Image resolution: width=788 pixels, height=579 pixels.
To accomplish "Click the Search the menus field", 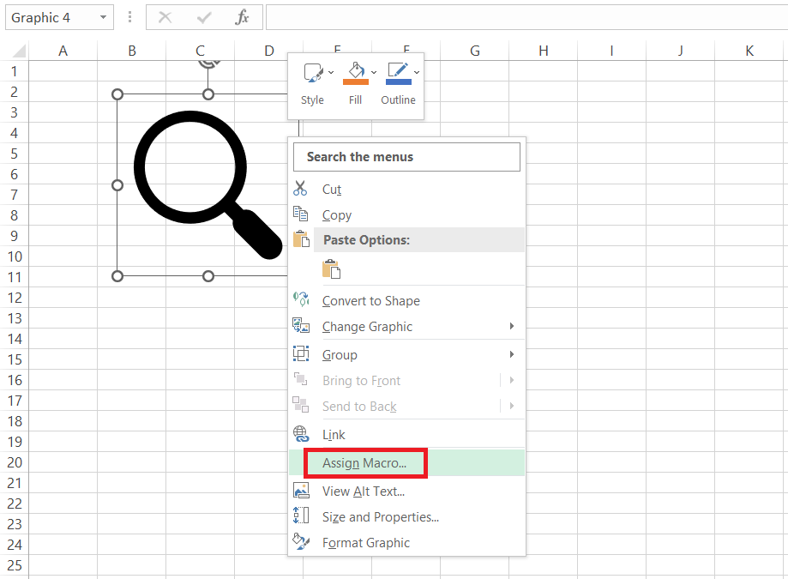I will click(x=406, y=157).
